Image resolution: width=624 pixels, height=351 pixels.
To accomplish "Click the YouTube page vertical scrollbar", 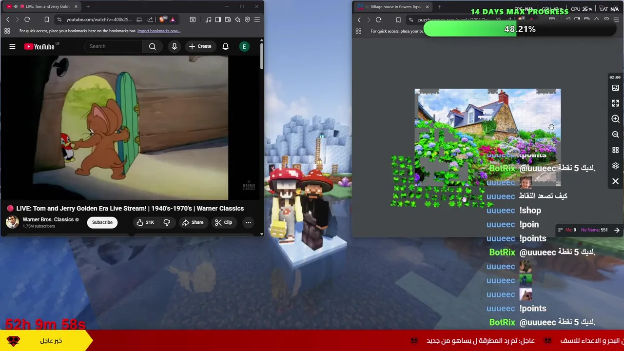I will [262, 56].
